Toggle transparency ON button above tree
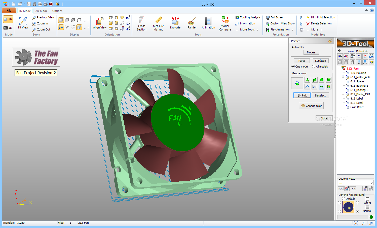Image resolution: width=377 pixels, height=228 pixels. click(359, 62)
